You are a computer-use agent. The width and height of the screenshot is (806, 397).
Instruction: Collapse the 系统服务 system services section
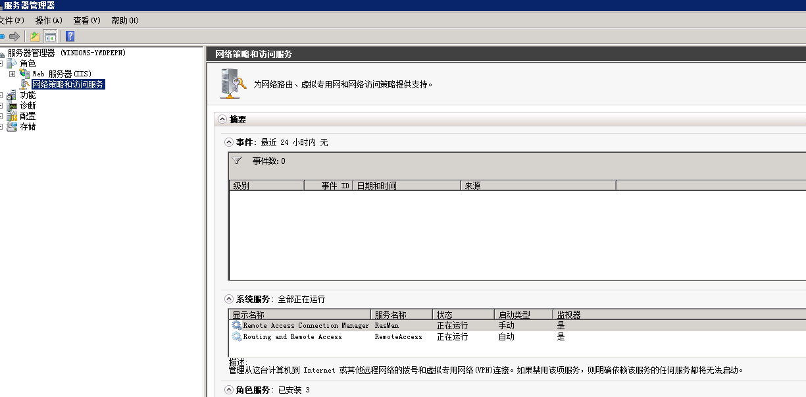pos(229,299)
